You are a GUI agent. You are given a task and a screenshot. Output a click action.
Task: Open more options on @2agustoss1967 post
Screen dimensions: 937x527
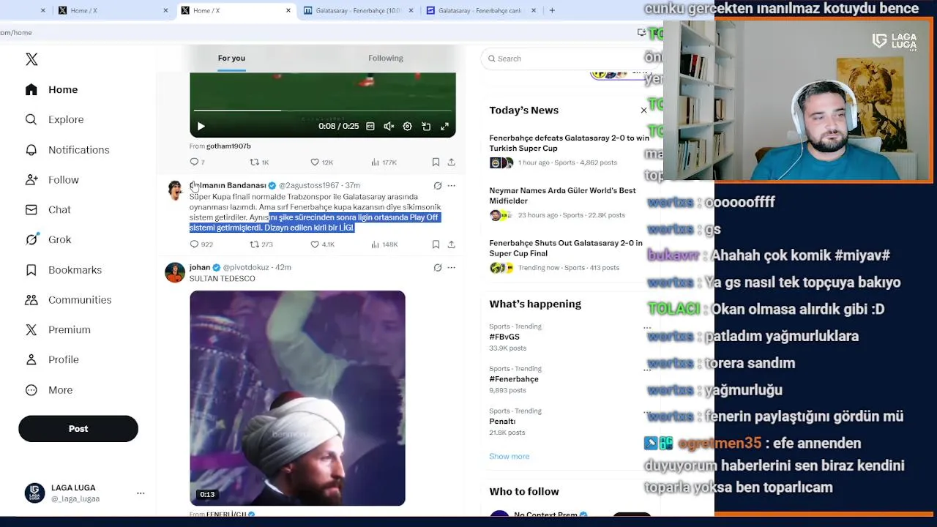(x=451, y=185)
